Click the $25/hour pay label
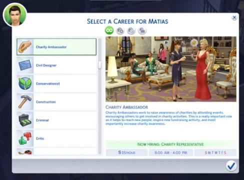The height and width of the screenshot is (180, 244). 126,152
